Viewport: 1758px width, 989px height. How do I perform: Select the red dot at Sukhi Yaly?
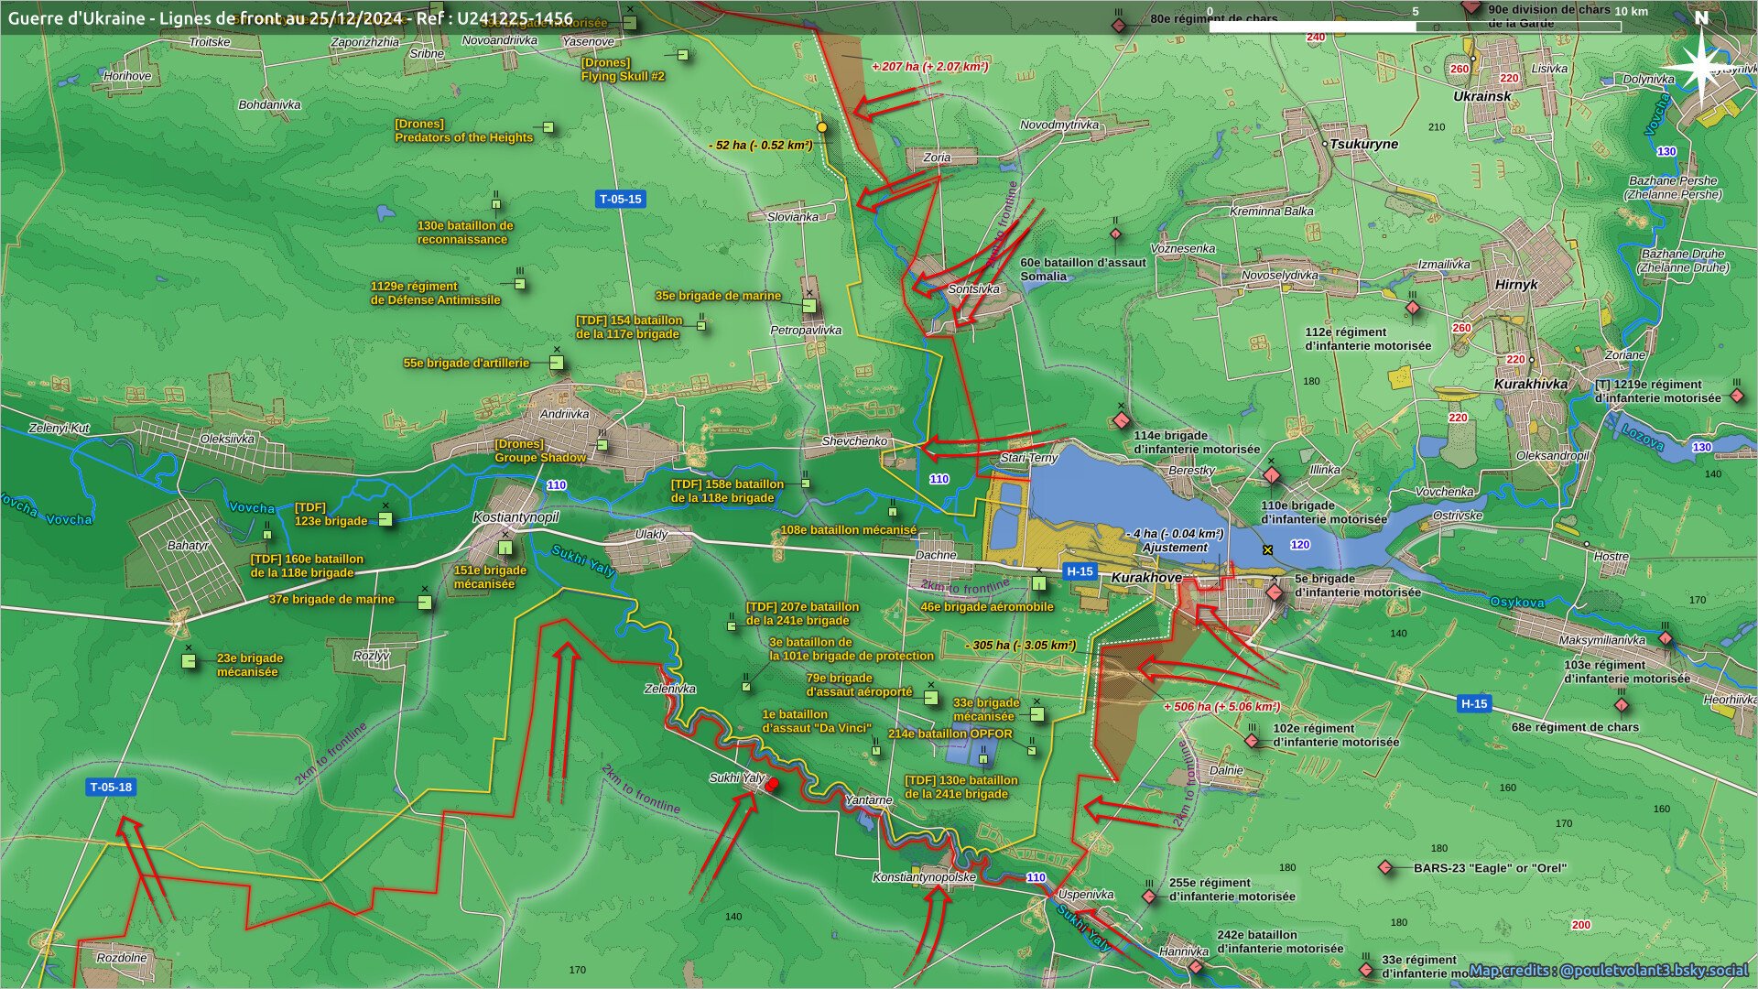tap(773, 784)
